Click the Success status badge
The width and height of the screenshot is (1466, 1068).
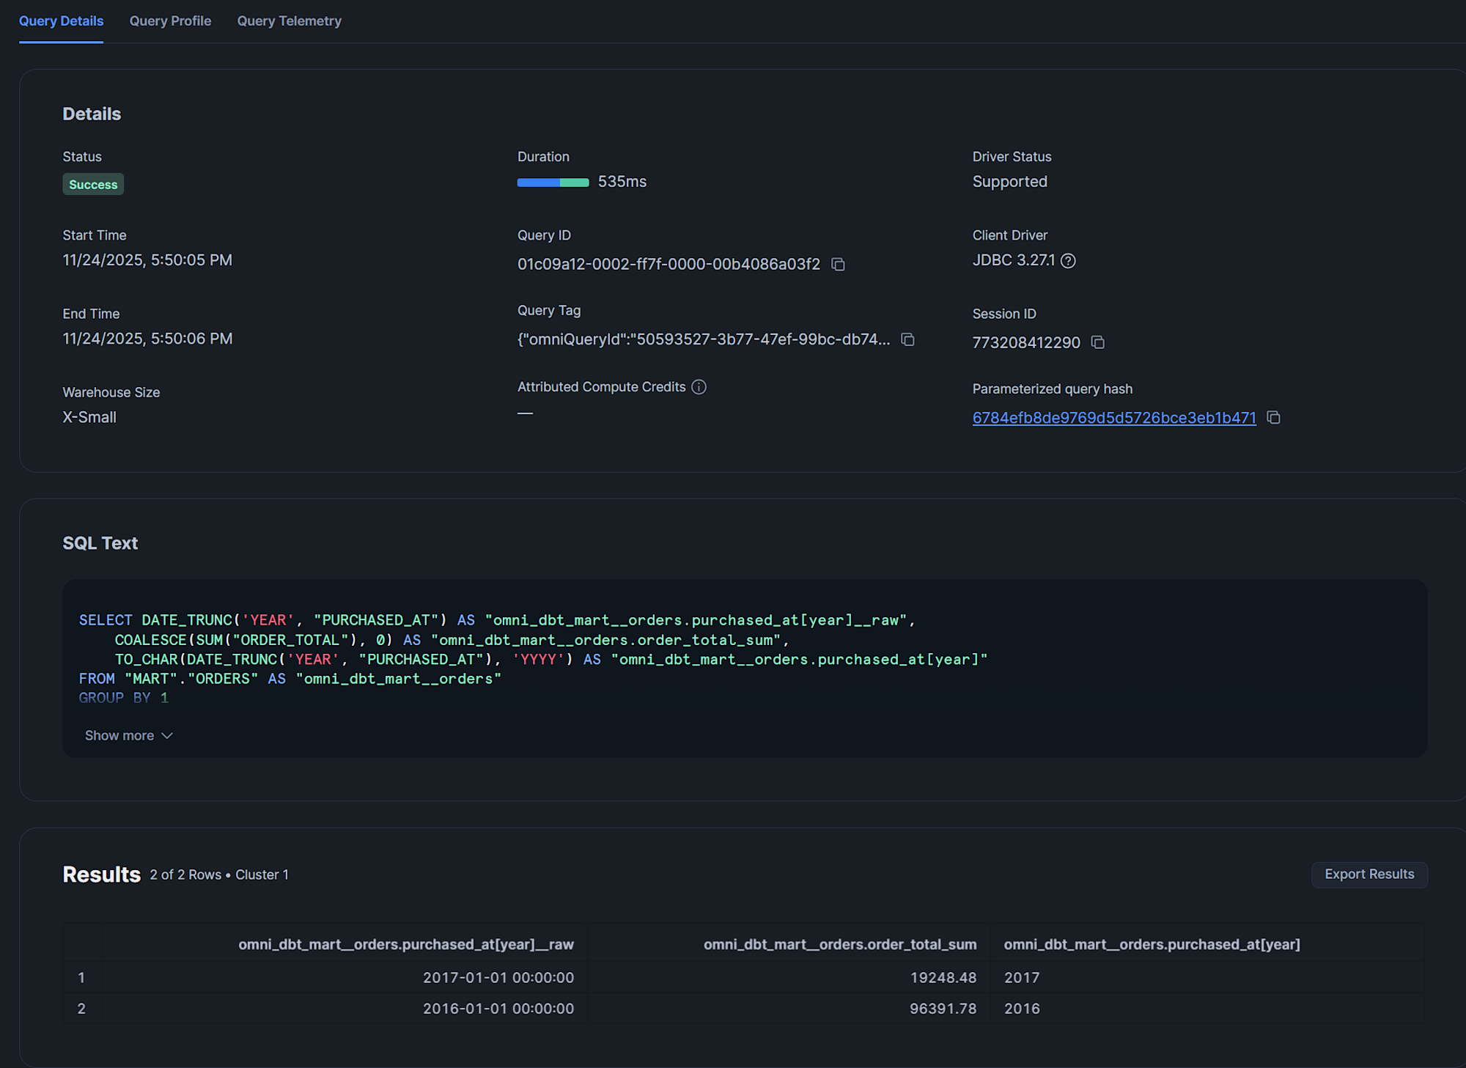click(93, 185)
